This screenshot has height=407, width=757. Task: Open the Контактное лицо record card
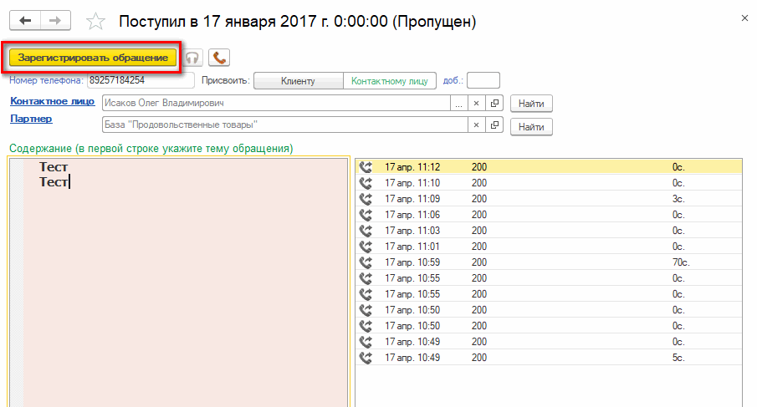[x=494, y=104]
